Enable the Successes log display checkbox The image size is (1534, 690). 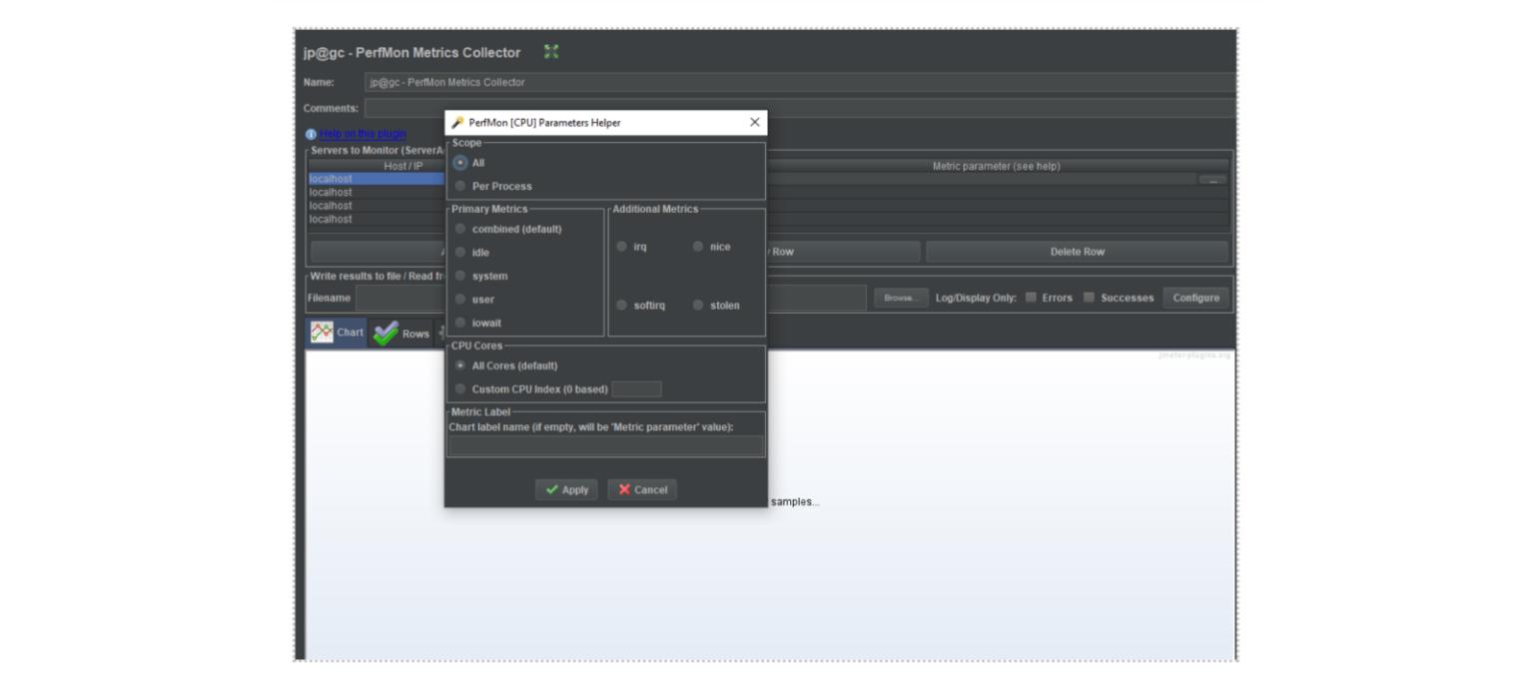point(1089,297)
